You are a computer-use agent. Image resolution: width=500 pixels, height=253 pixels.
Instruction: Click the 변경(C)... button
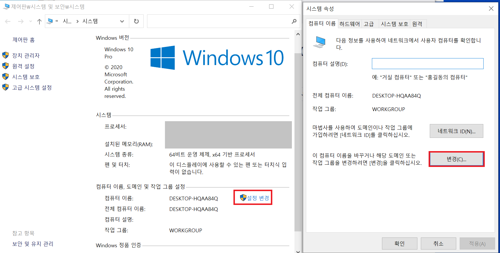[x=457, y=159]
